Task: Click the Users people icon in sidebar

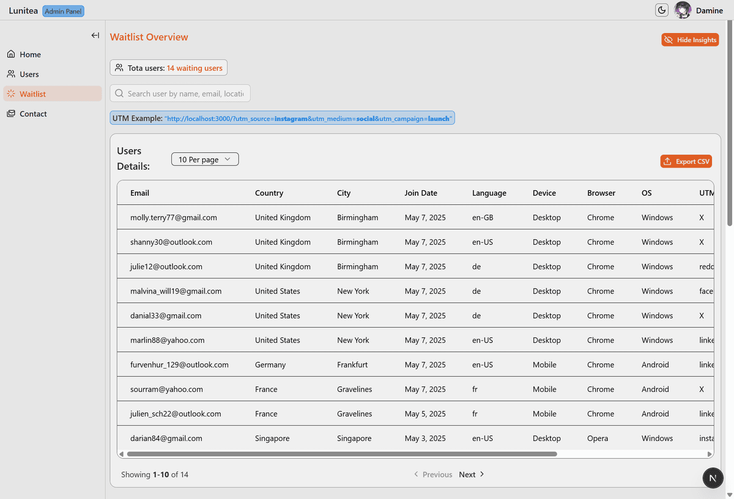Action: (x=11, y=74)
